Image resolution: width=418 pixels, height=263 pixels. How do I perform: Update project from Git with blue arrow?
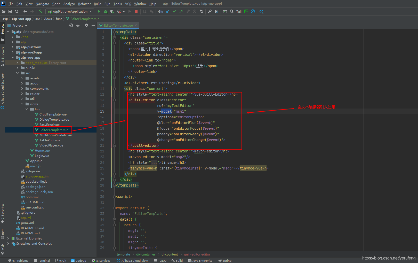pyautogui.click(x=168, y=11)
